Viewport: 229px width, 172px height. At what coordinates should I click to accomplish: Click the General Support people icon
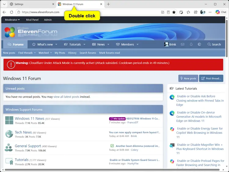(9, 148)
